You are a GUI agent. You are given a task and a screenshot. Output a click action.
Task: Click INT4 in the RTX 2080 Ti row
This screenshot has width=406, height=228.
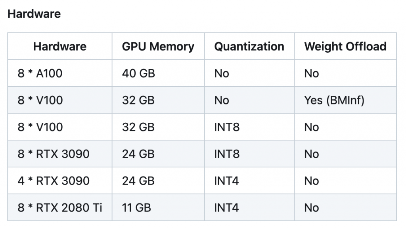coord(226,208)
